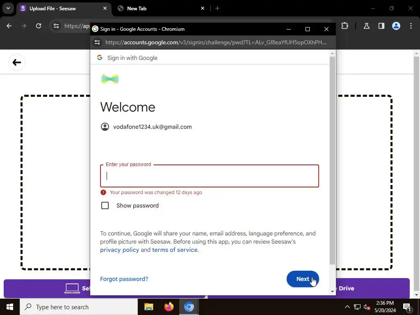The width and height of the screenshot is (420, 315).
Task: Focus the Enter your password field
Action: (210, 176)
